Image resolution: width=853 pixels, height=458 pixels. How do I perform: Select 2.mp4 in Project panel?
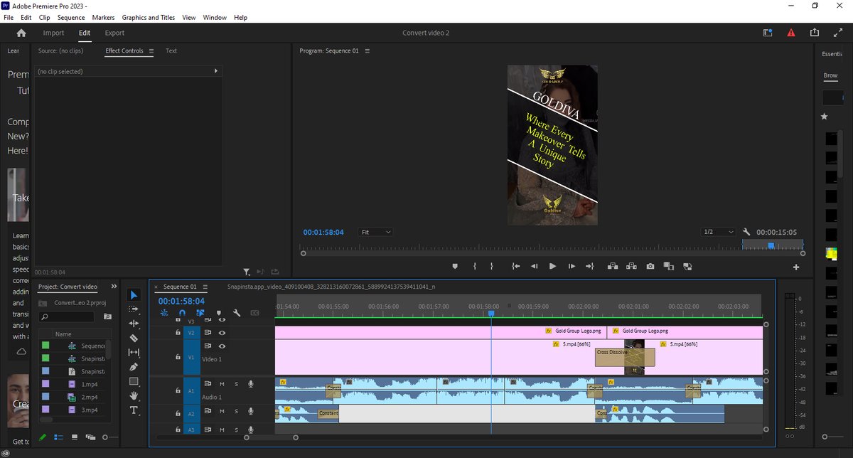pyautogui.click(x=88, y=397)
